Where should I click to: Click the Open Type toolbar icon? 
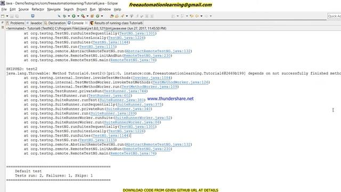[x=111, y=16]
